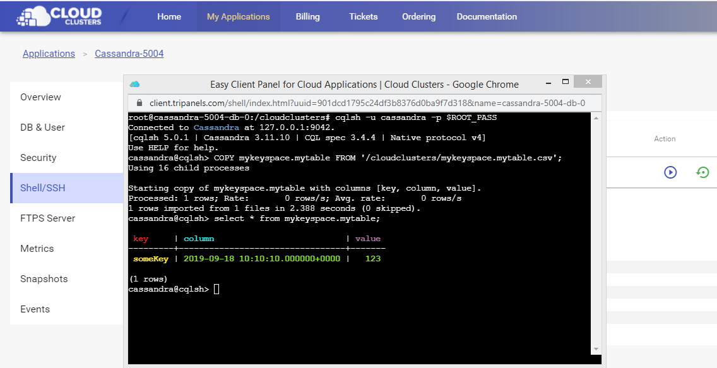Open the Tickets page
The height and width of the screenshot is (368, 717).
pos(364,16)
